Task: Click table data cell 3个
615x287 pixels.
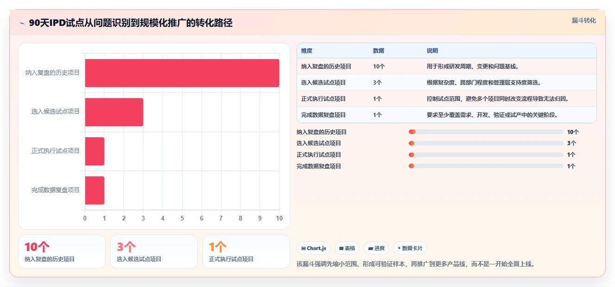Action: (x=377, y=83)
